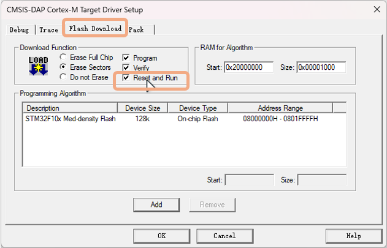Screen dimensions: 387x248
Task: Open Help for driver setup
Action: (x=354, y=236)
